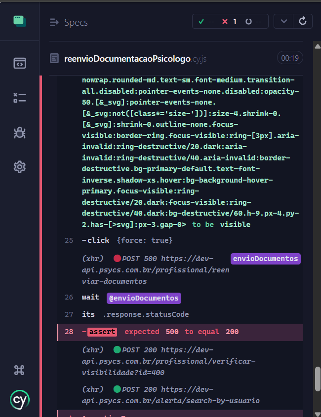This screenshot has height=417, width=321.
Task: Rerun all tests with reload button
Action: coord(303,21)
